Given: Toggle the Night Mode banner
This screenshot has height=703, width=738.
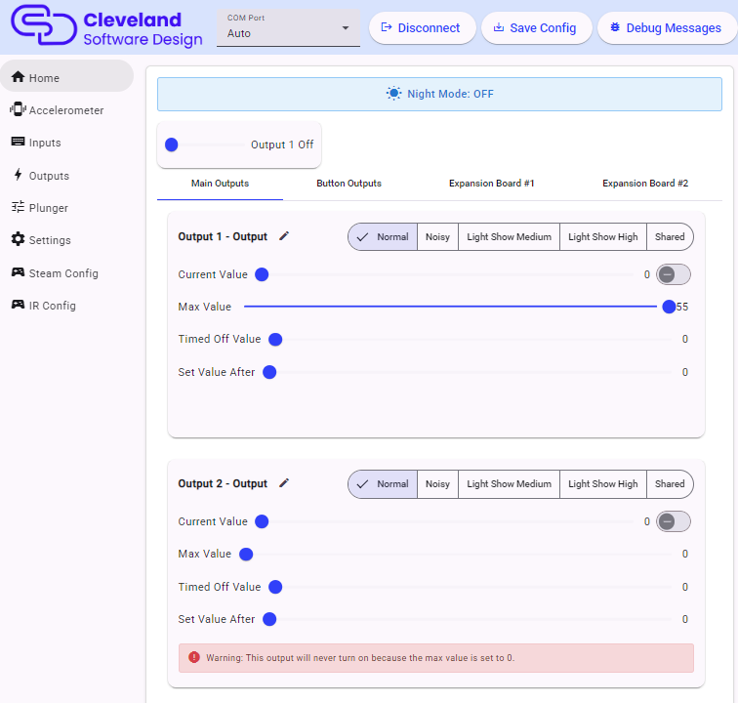Looking at the screenshot, I should 439,94.
